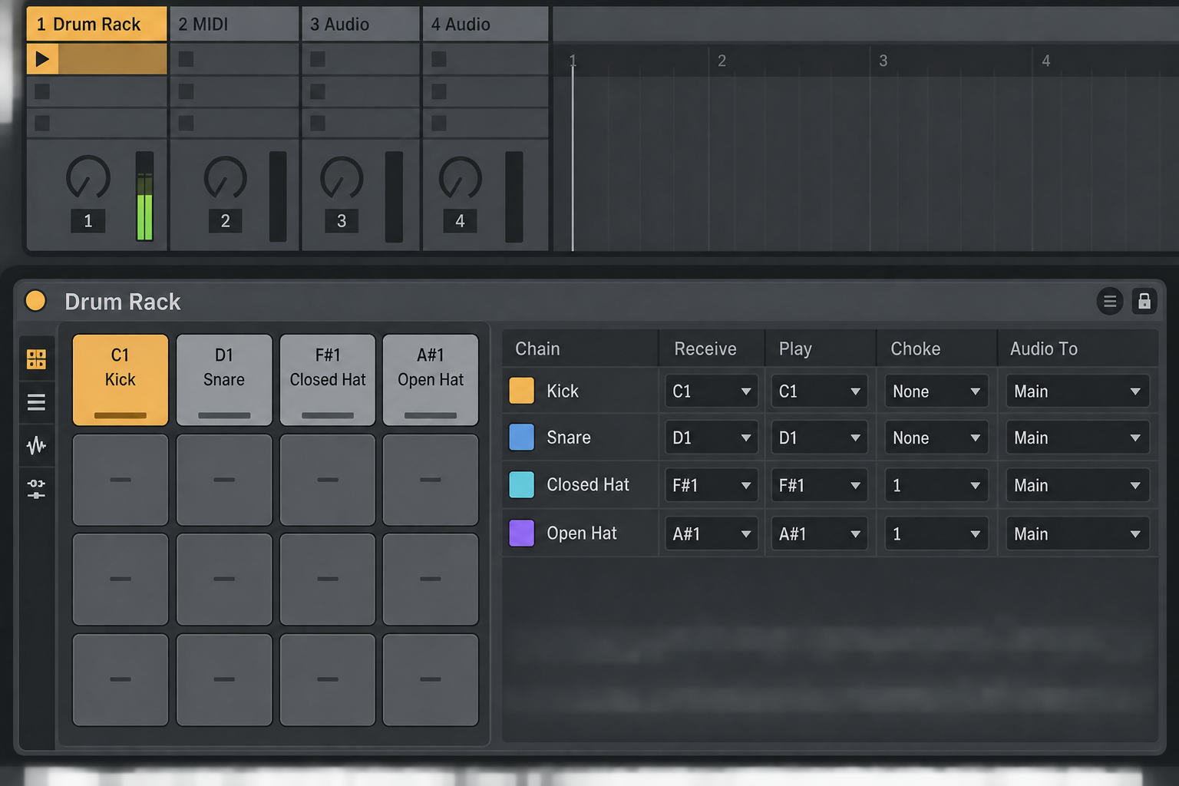Click bar 3 marker in the timeline

[883, 61]
